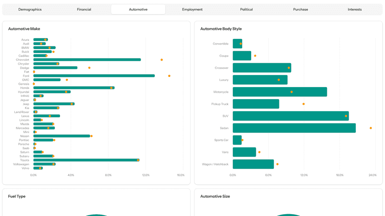
Task: Click the Automotive Size heading
Action: tap(215, 197)
